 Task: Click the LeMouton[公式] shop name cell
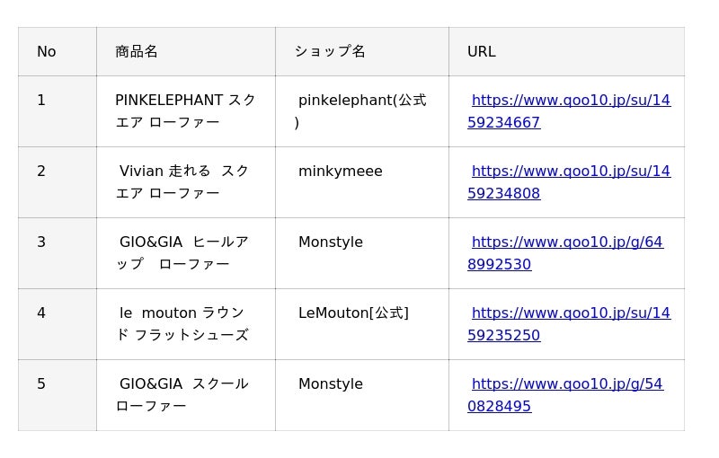[353, 313]
